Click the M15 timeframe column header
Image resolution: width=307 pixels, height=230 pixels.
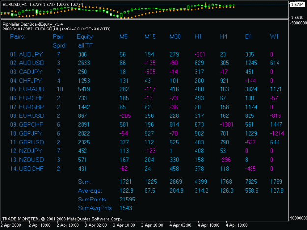point(150,37)
